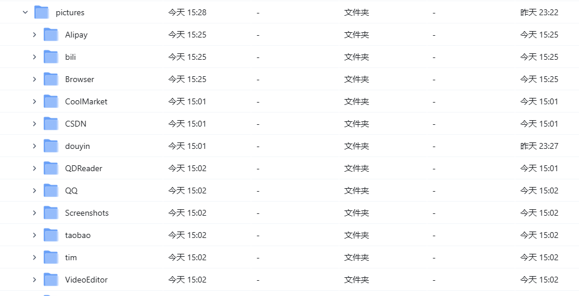Image resolution: width=579 pixels, height=296 pixels.
Task: Expand the Alipay folder chevron
Action: point(35,35)
